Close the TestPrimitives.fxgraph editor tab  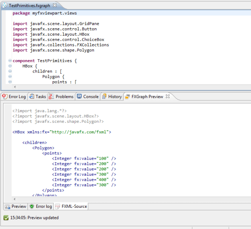(x=55, y=5)
